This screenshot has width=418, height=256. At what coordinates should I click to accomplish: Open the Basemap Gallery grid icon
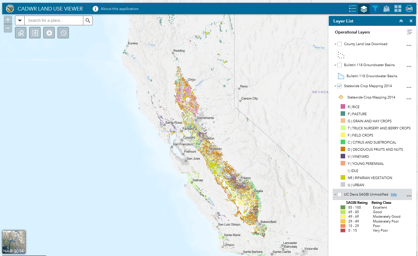(398, 9)
